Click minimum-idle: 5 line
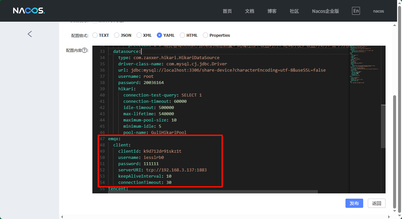The image size is (402, 219). pyautogui.click(x=142, y=126)
